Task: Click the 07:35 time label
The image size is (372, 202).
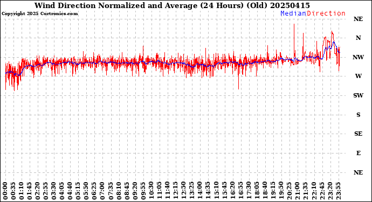Action: [x=111, y=191]
